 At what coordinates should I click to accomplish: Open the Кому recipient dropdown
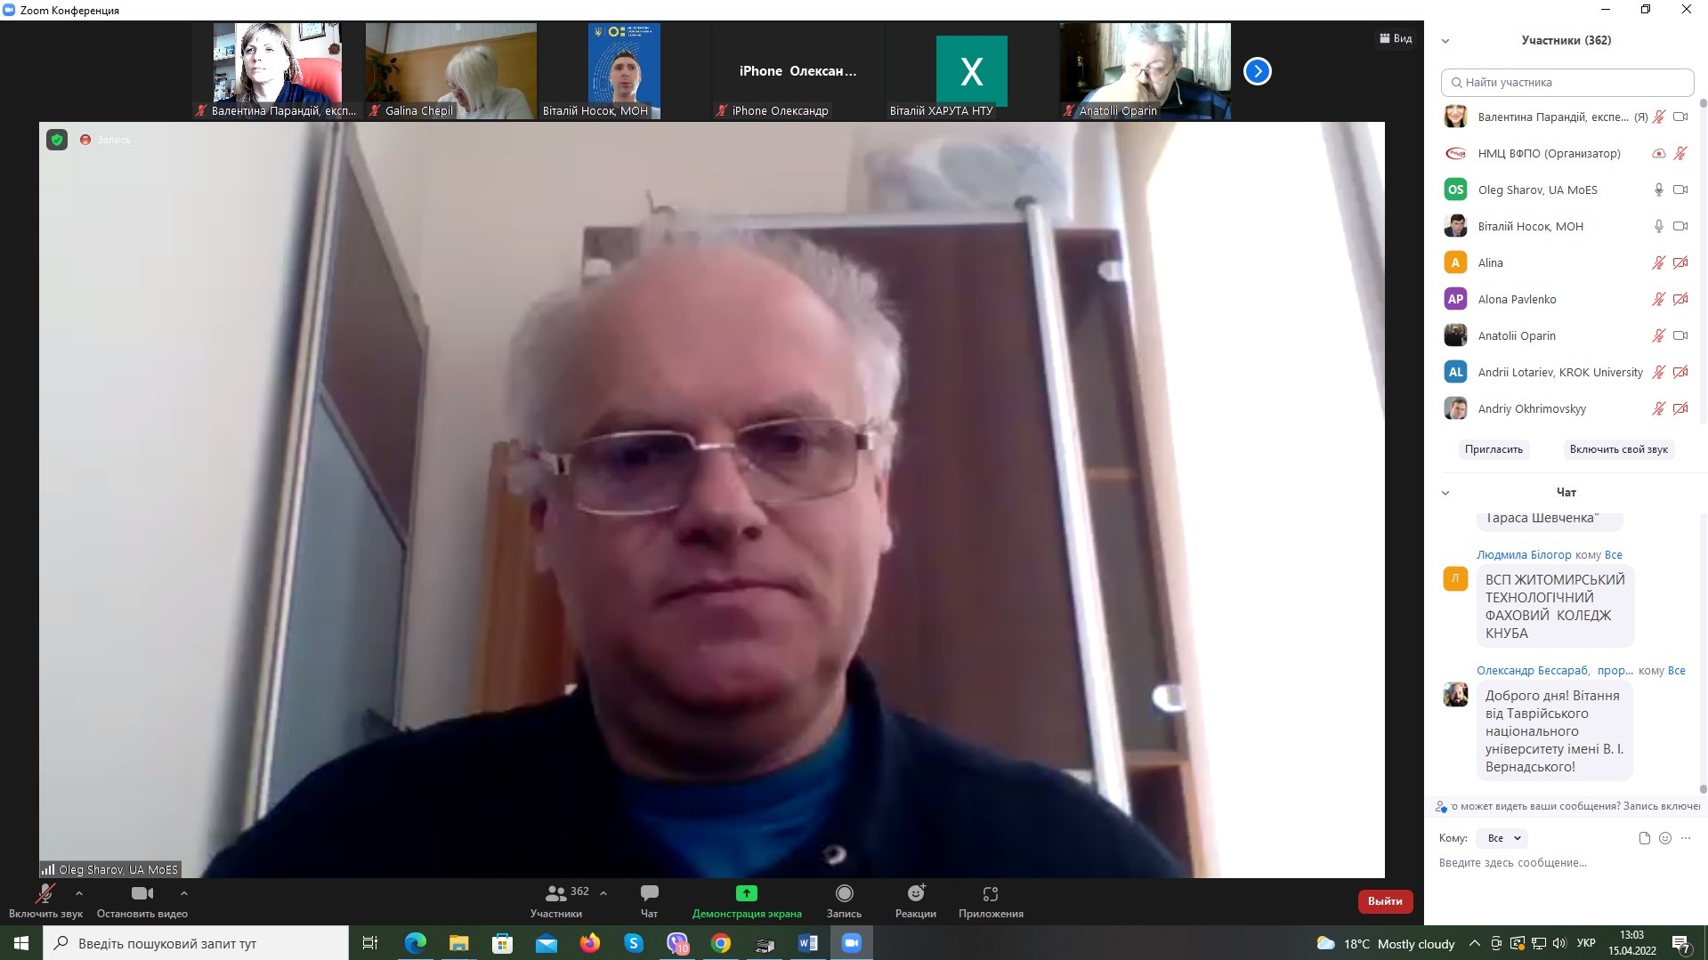(1502, 838)
